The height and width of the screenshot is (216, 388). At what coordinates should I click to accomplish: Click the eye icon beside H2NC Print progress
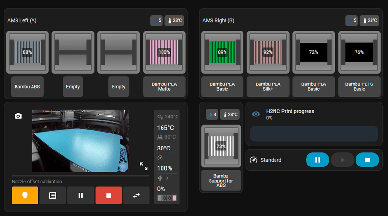coord(256,114)
